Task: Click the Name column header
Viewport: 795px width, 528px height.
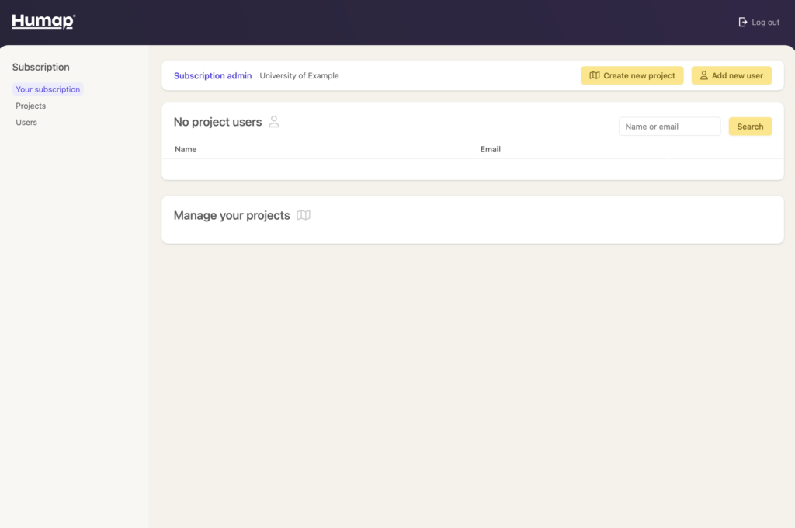Action: click(x=186, y=149)
